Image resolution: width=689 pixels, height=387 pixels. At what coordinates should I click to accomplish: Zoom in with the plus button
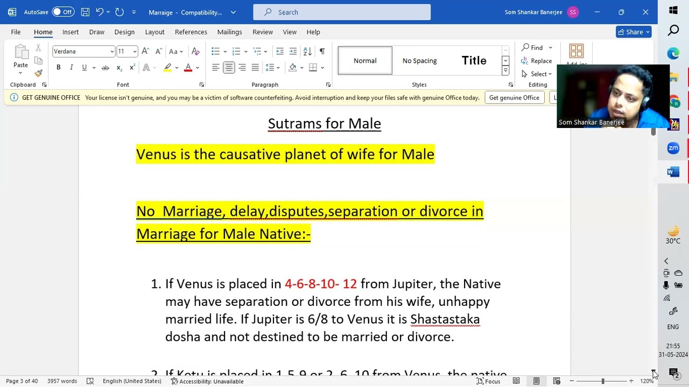pyautogui.click(x=631, y=381)
